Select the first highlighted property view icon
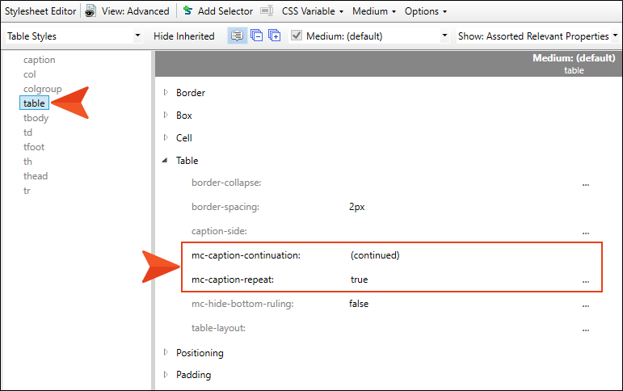623x391 pixels. 238,36
